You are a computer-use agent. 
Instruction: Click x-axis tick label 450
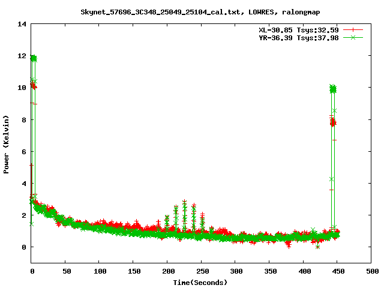tap(338, 271)
